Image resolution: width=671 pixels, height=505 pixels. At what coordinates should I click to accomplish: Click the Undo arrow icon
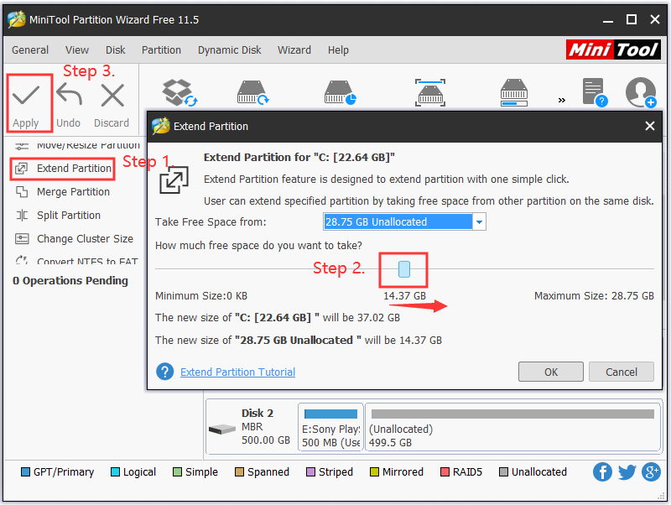(x=69, y=94)
